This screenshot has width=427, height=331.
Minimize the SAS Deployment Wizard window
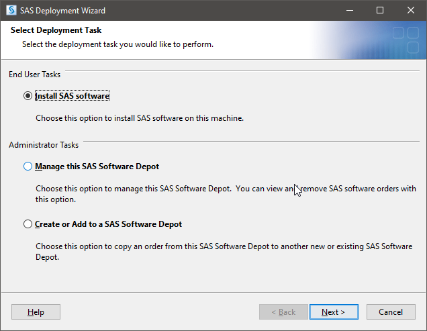(350, 10)
